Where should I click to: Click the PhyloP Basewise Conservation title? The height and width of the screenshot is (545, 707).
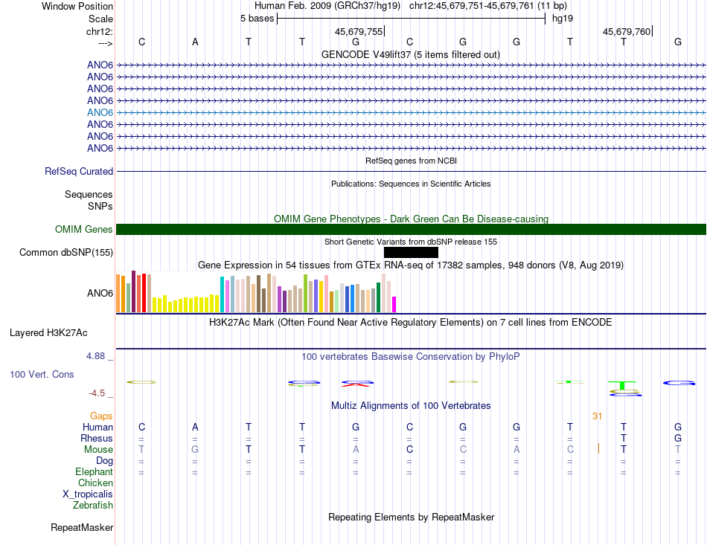411,357
